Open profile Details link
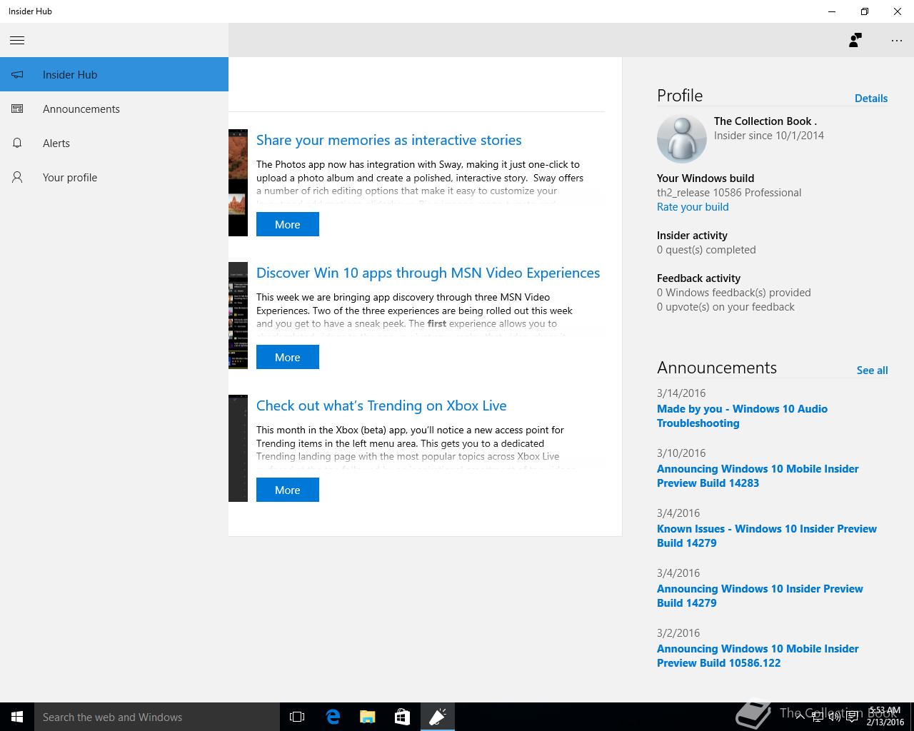 tap(871, 99)
